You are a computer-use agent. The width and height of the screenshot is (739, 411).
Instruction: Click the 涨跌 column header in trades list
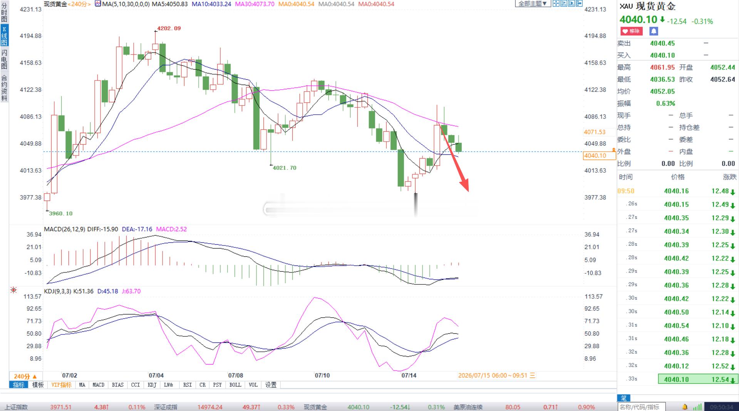(x=729, y=177)
